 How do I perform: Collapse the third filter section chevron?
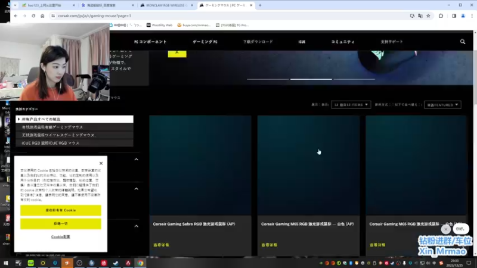click(137, 226)
